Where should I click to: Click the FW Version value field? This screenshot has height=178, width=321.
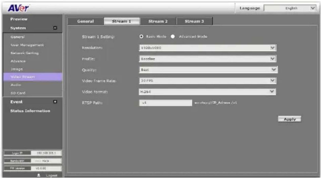pyautogui.click(x=46, y=168)
